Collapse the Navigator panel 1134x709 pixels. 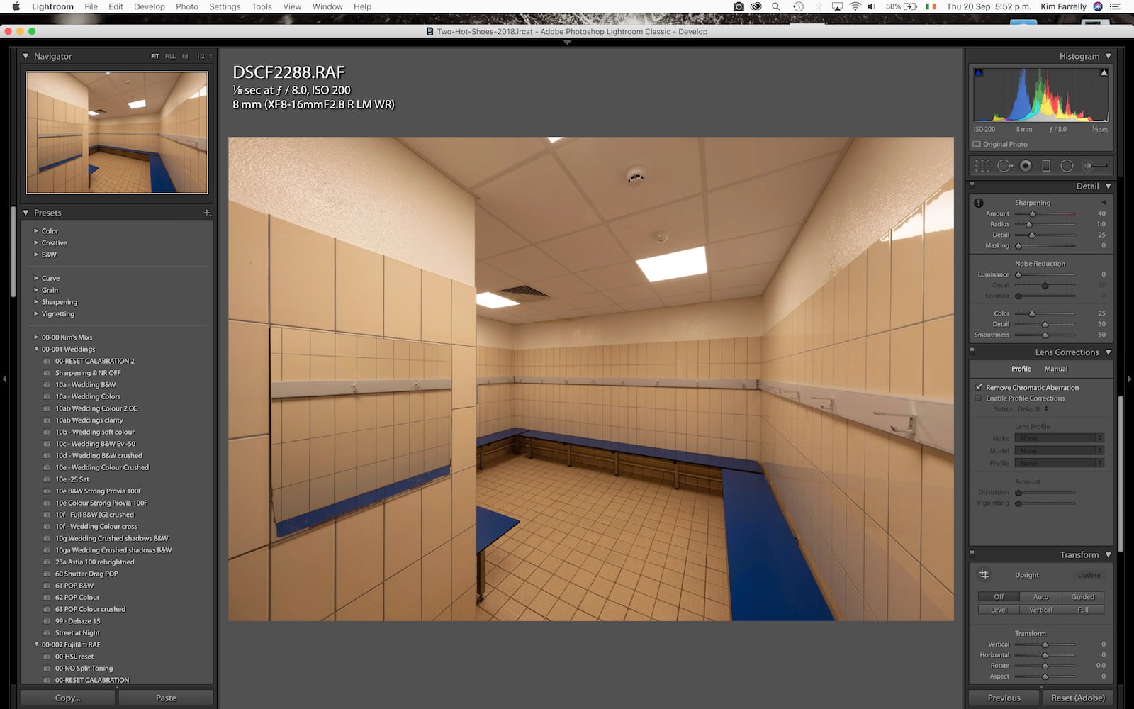click(x=26, y=56)
